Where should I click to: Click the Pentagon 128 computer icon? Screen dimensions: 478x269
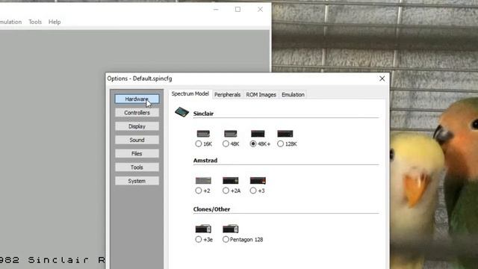click(231, 229)
